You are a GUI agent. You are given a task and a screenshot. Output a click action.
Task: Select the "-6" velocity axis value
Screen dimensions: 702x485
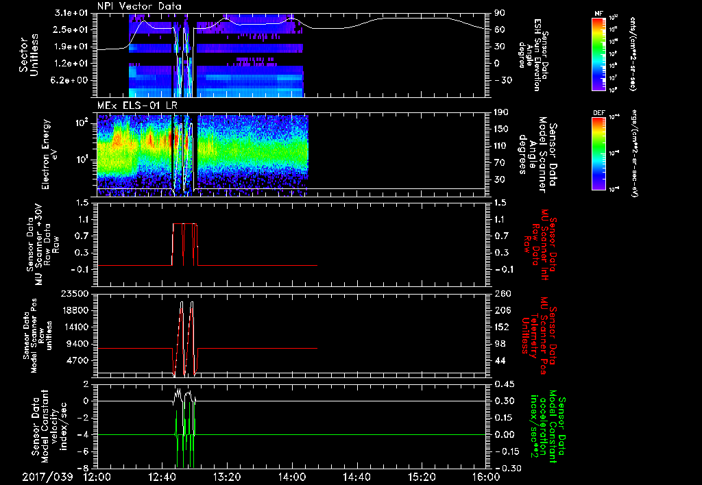[83, 451]
